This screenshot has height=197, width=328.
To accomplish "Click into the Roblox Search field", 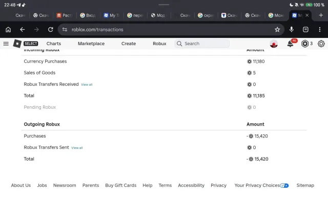I will [202, 44].
